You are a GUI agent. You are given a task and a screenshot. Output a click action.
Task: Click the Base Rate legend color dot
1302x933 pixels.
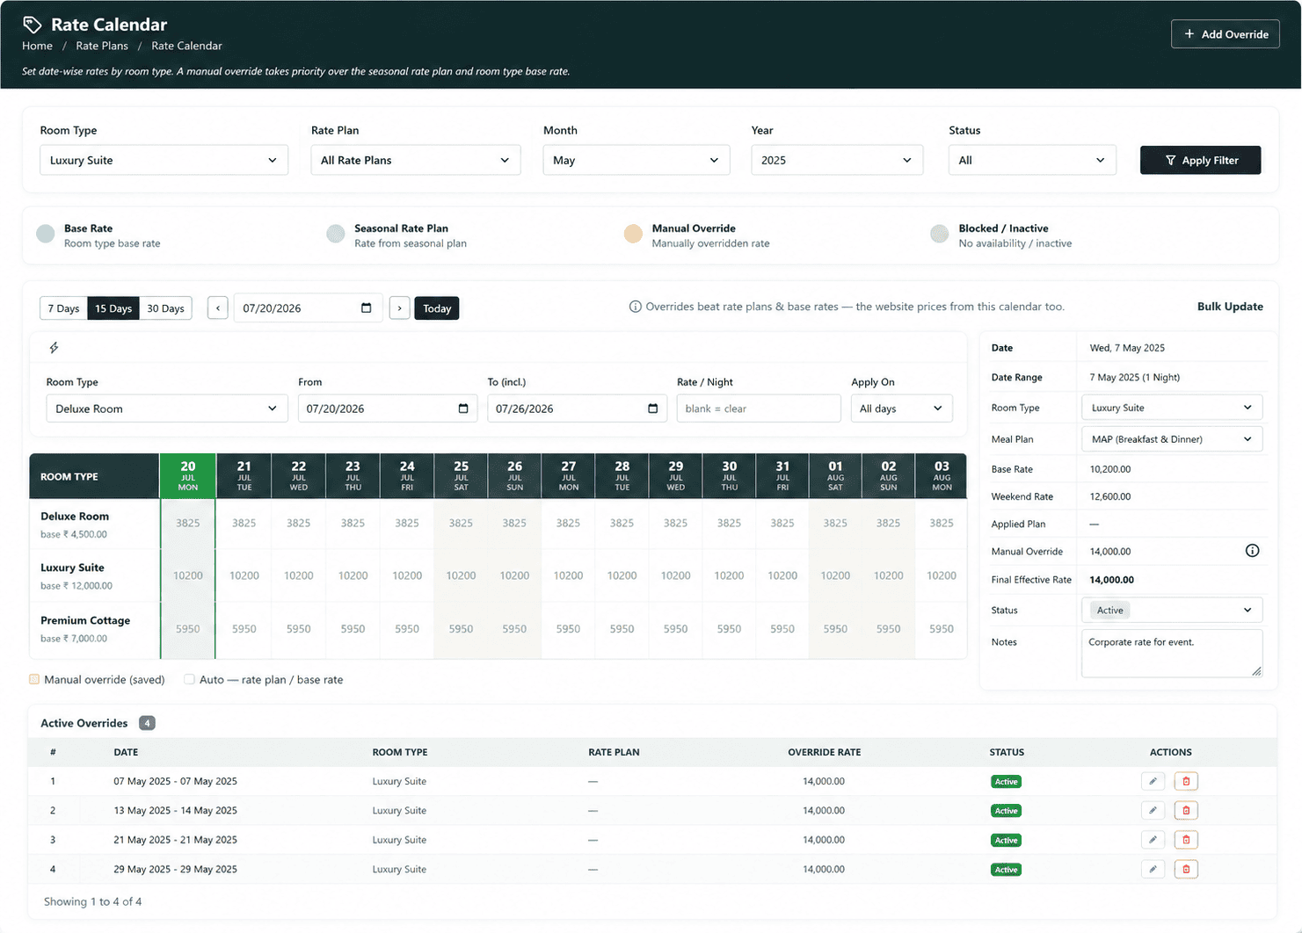[46, 234]
